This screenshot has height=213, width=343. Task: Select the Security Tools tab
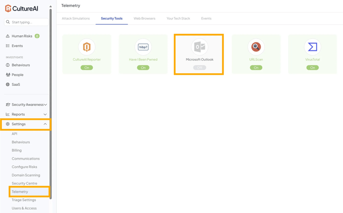pyautogui.click(x=112, y=18)
